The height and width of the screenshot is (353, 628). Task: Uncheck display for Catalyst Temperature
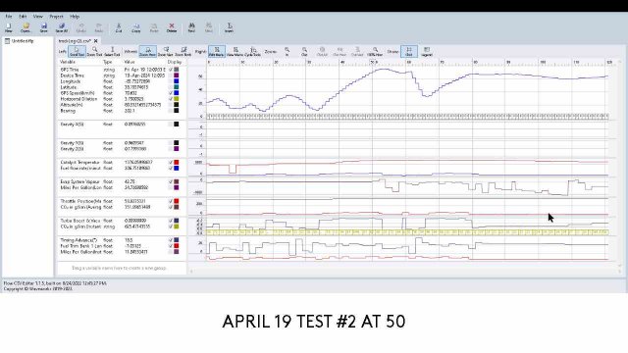click(x=171, y=163)
